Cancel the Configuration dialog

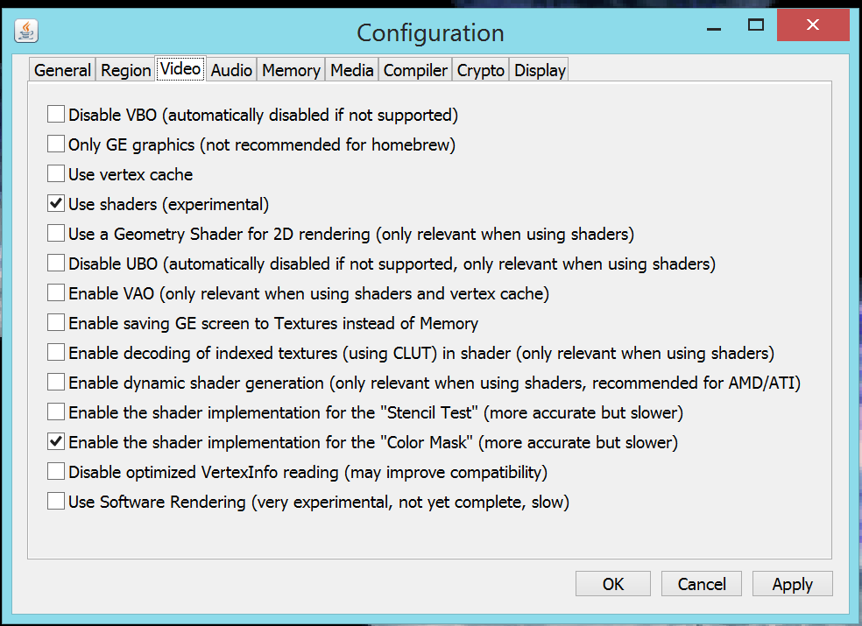pos(702,584)
